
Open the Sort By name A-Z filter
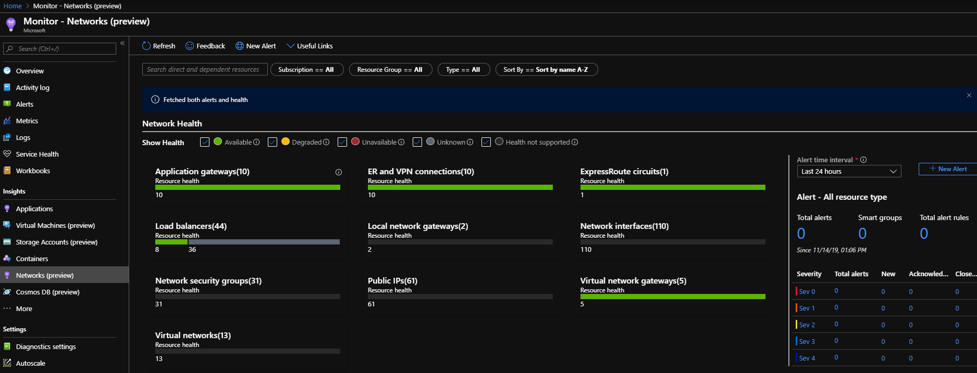(547, 70)
